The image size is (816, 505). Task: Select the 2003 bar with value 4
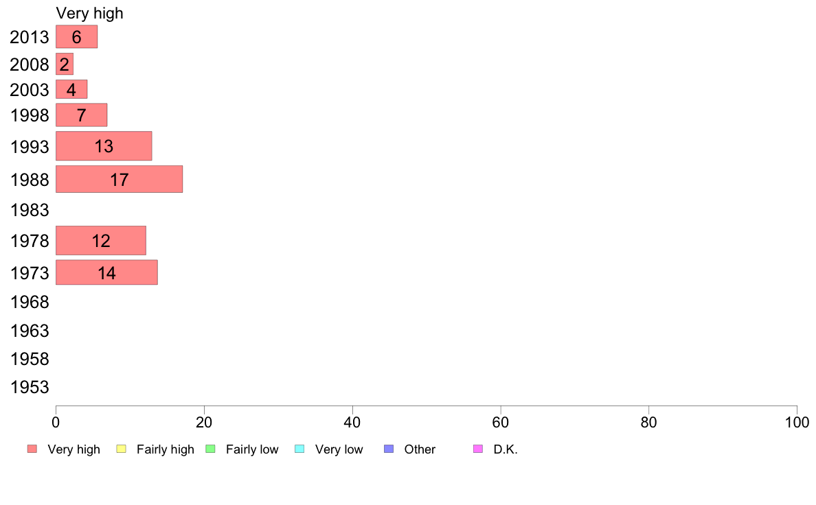[72, 89]
